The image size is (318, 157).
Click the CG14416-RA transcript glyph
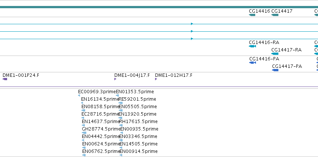coord(252,46)
